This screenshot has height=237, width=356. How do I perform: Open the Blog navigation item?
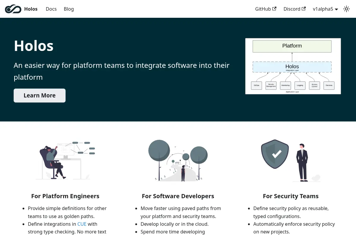pyautogui.click(x=69, y=9)
